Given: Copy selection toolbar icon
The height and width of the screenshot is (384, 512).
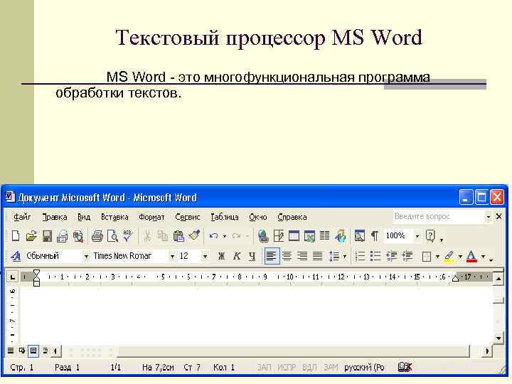Looking at the screenshot, I should pos(162,236).
